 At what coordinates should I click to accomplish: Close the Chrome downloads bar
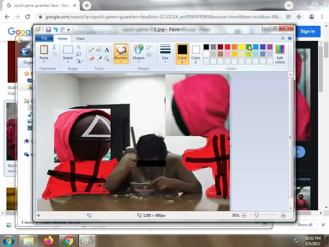pos(323,225)
